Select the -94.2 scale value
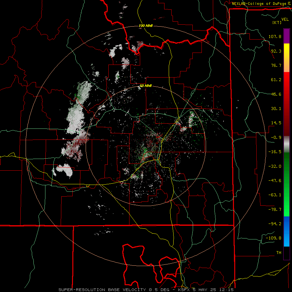292x292 pixels. (275, 224)
